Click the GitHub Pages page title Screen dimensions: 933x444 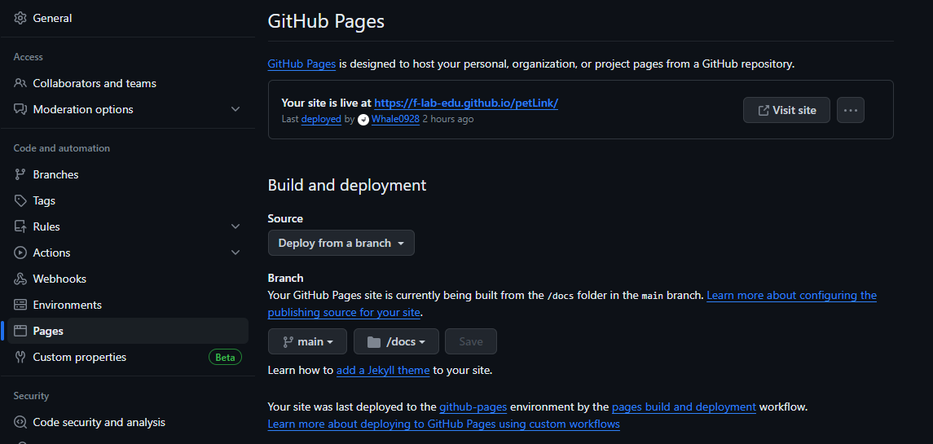tap(326, 21)
